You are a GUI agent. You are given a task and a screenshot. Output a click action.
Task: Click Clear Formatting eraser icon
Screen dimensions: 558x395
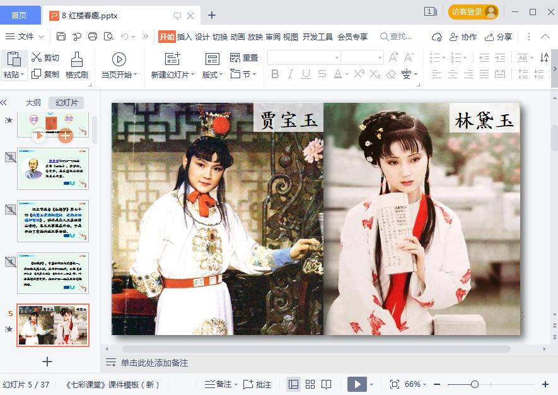tap(391, 74)
